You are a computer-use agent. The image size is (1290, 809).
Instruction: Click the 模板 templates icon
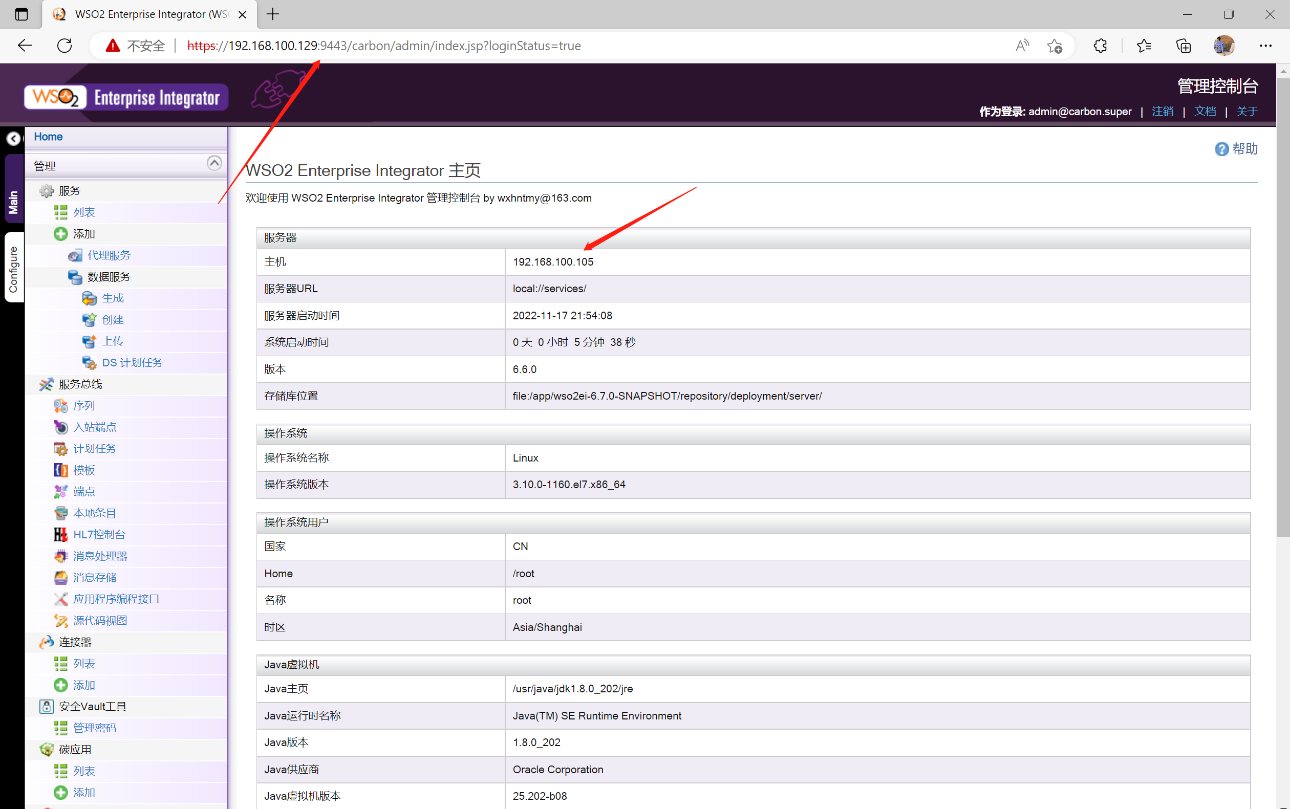click(x=60, y=470)
